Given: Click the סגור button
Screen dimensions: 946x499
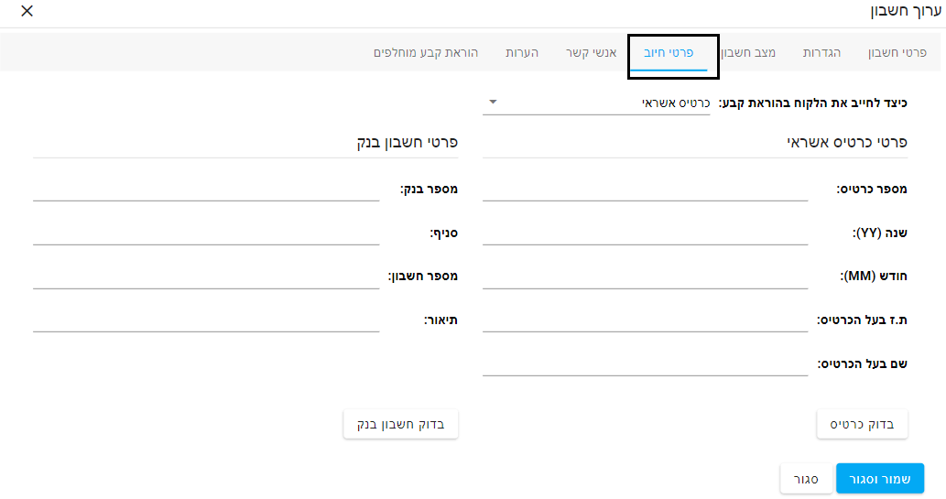Looking at the screenshot, I should coord(806,479).
